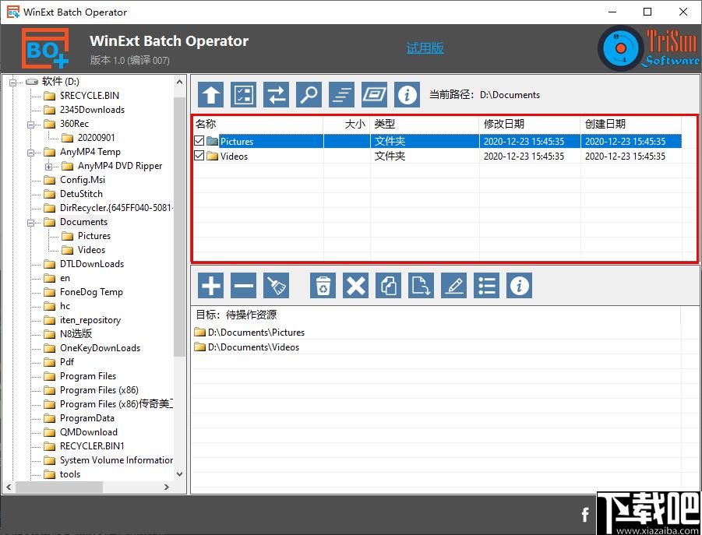
Task: Click the bulleted list operations icon
Action: pyautogui.click(x=487, y=285)
